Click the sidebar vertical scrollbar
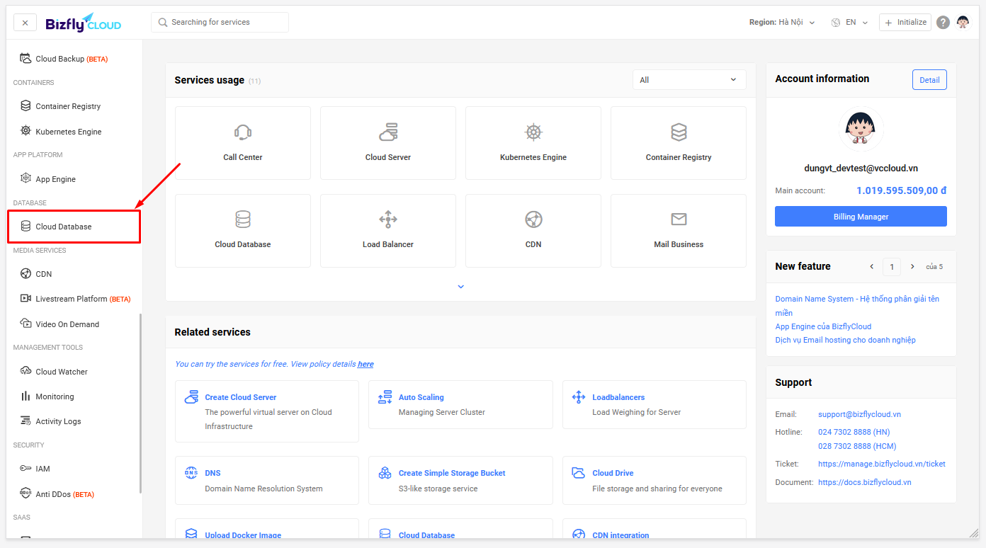 point(140,404)
